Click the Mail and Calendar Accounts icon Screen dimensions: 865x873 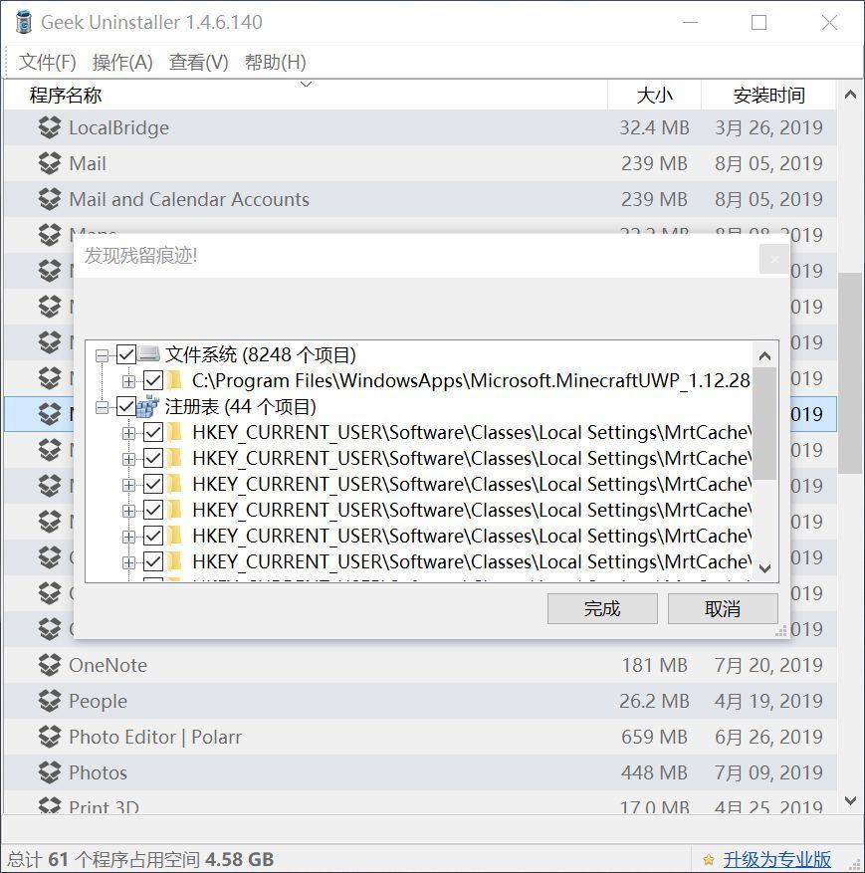(x=50, y=199)
